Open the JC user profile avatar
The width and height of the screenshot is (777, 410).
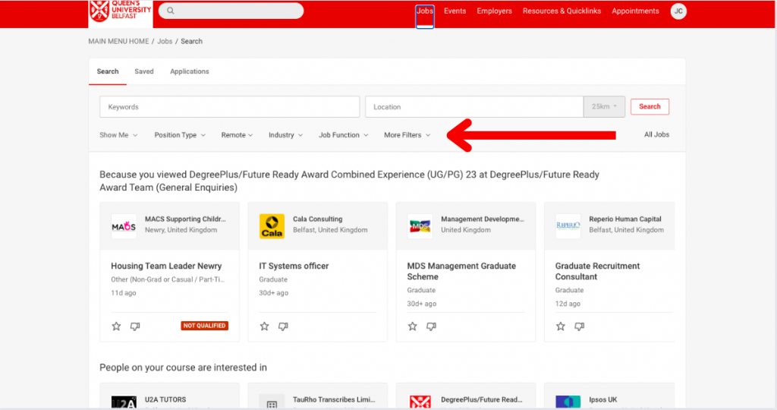pyautogui.click(x=678, y=11)
